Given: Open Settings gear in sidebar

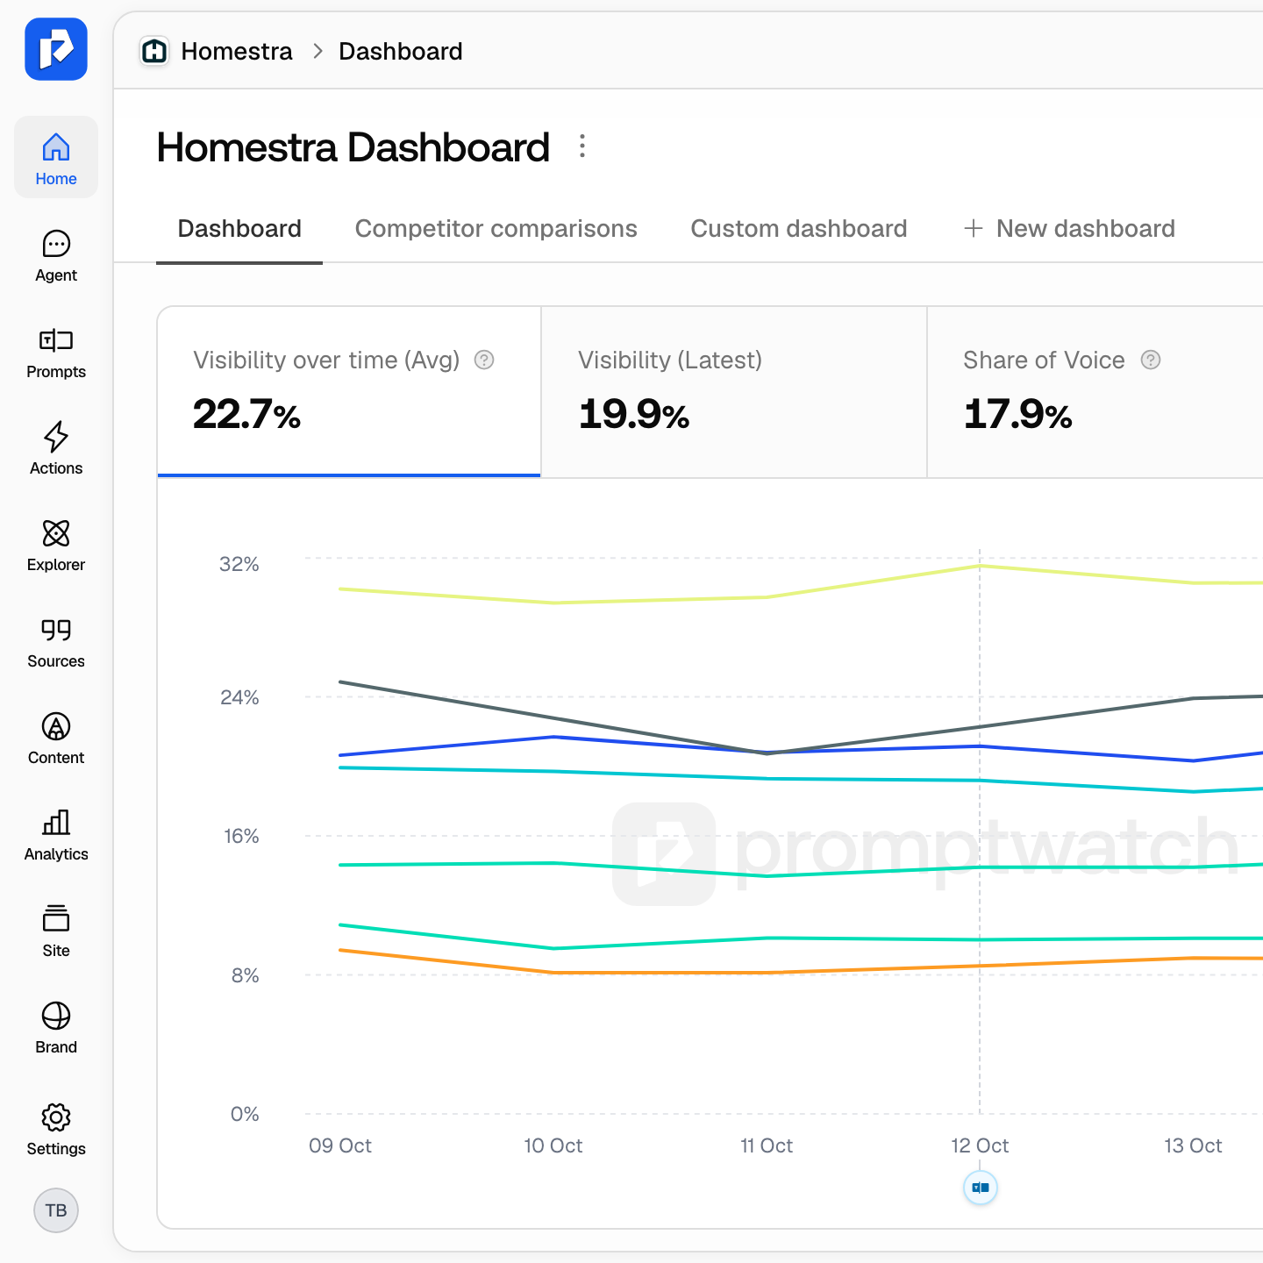Looking at the screenshot, I should pyautogui.click(x=56, y=1130).
